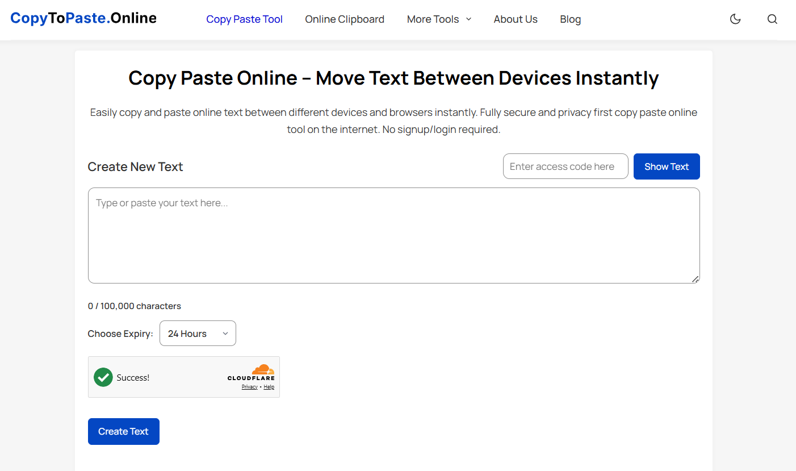Click the Cloudflare logo in the verification widget

[251, 373]
